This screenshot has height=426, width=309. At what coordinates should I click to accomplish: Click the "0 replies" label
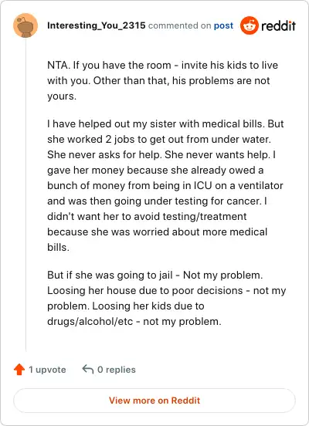(117, 370)
